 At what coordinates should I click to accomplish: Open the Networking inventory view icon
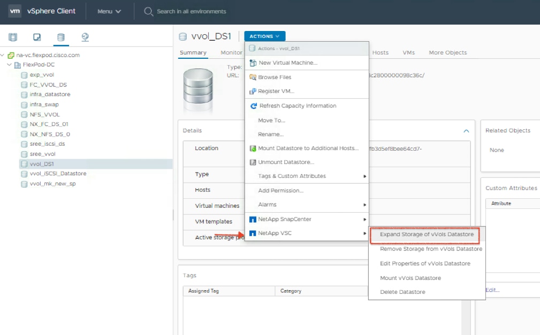tap(85, 37)
